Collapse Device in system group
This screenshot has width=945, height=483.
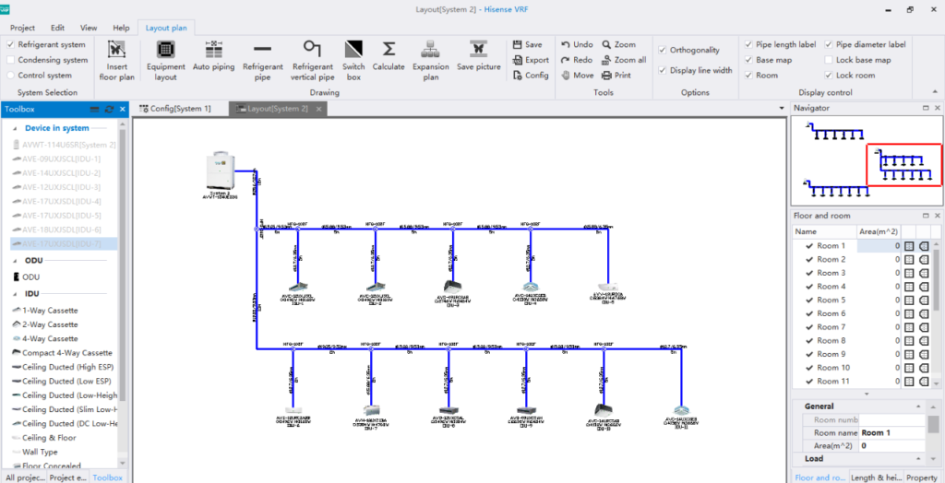(x=15, y=128)
